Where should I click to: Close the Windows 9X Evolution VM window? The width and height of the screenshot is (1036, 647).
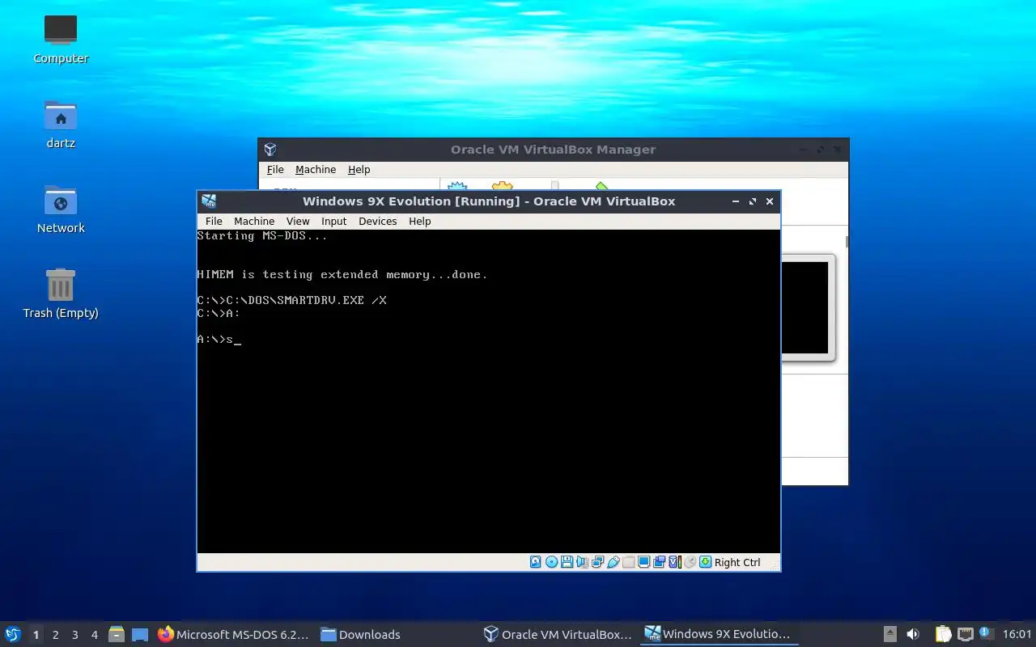[770, 201]
